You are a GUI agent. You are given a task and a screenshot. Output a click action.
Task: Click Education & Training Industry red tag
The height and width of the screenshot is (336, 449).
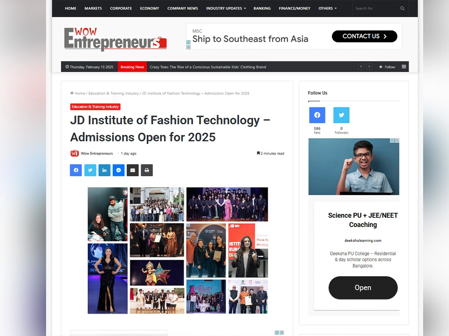[95, 107]
